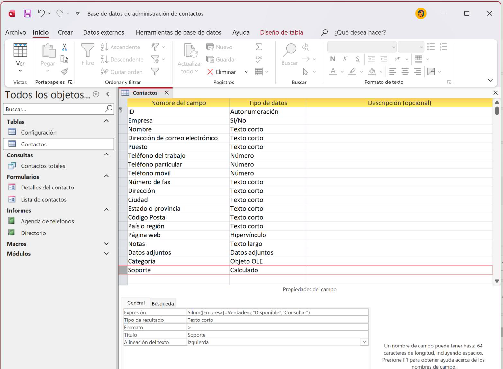Viewport: 503px width, 369px height.
Task: Click the ¿Qué desea hacer? search box
Action: [360, 32]
